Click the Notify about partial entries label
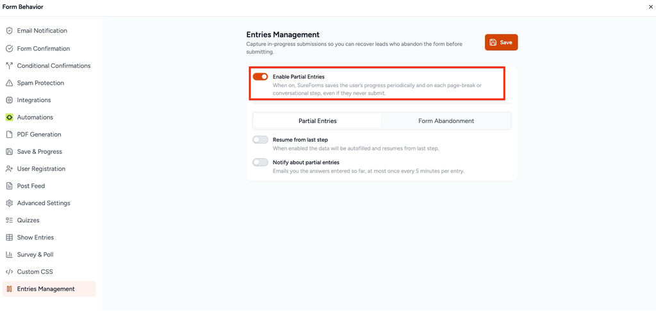656x311 pixels. [306, 162]
